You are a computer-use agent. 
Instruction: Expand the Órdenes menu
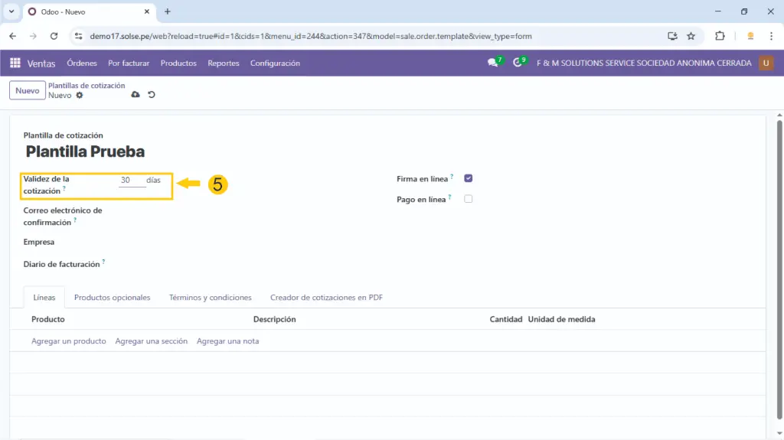82,64
